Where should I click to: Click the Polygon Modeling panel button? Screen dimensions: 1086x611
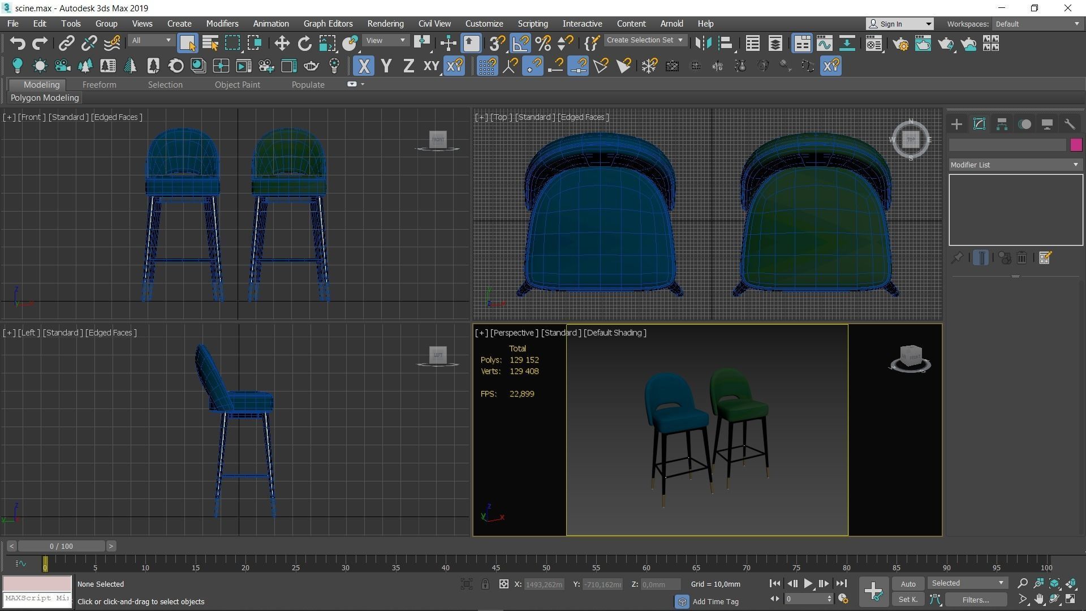pos(45,98)
